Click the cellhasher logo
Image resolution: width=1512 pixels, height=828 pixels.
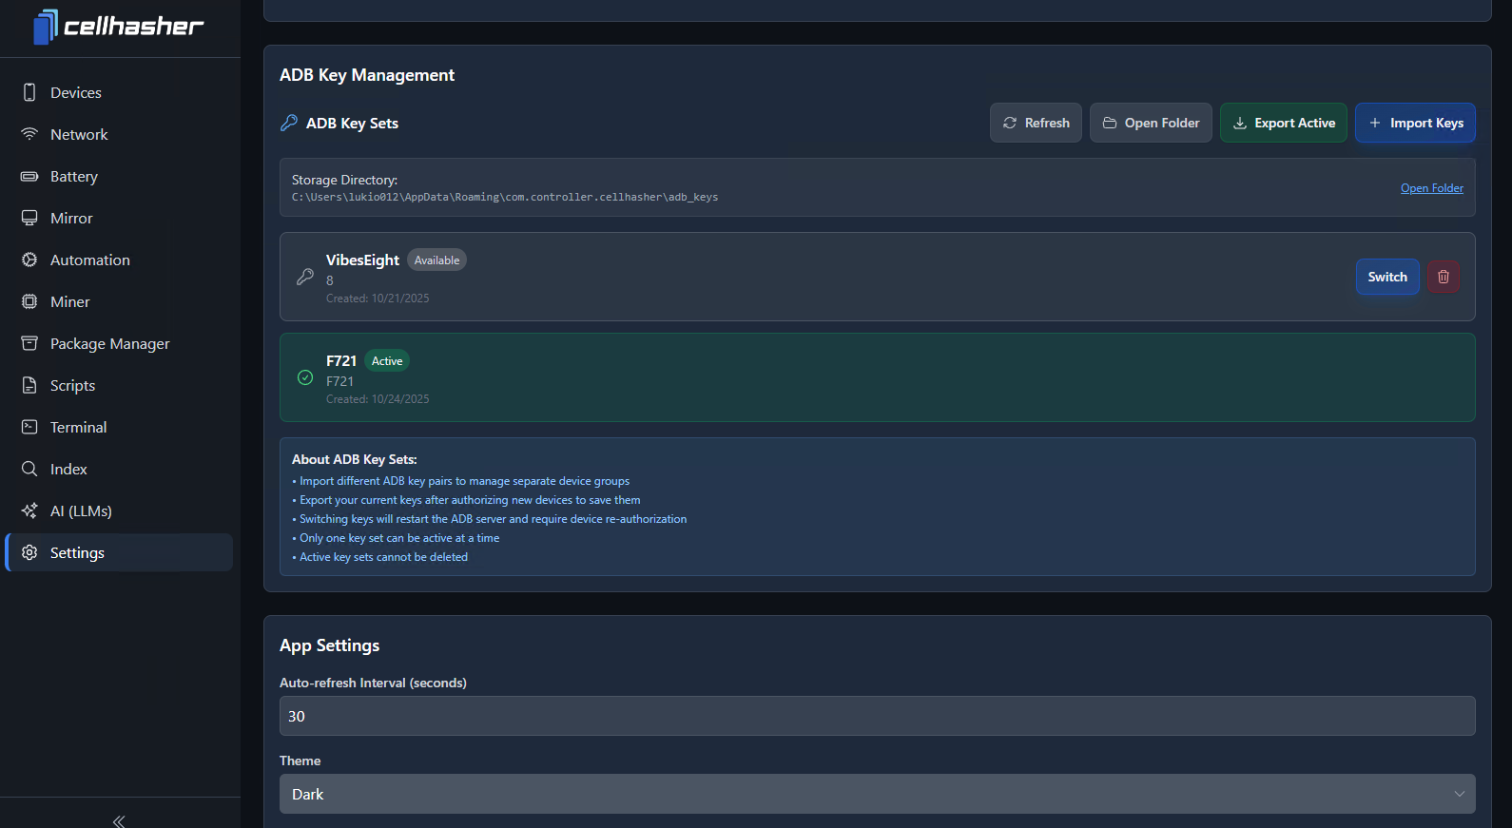click(119, 27)
